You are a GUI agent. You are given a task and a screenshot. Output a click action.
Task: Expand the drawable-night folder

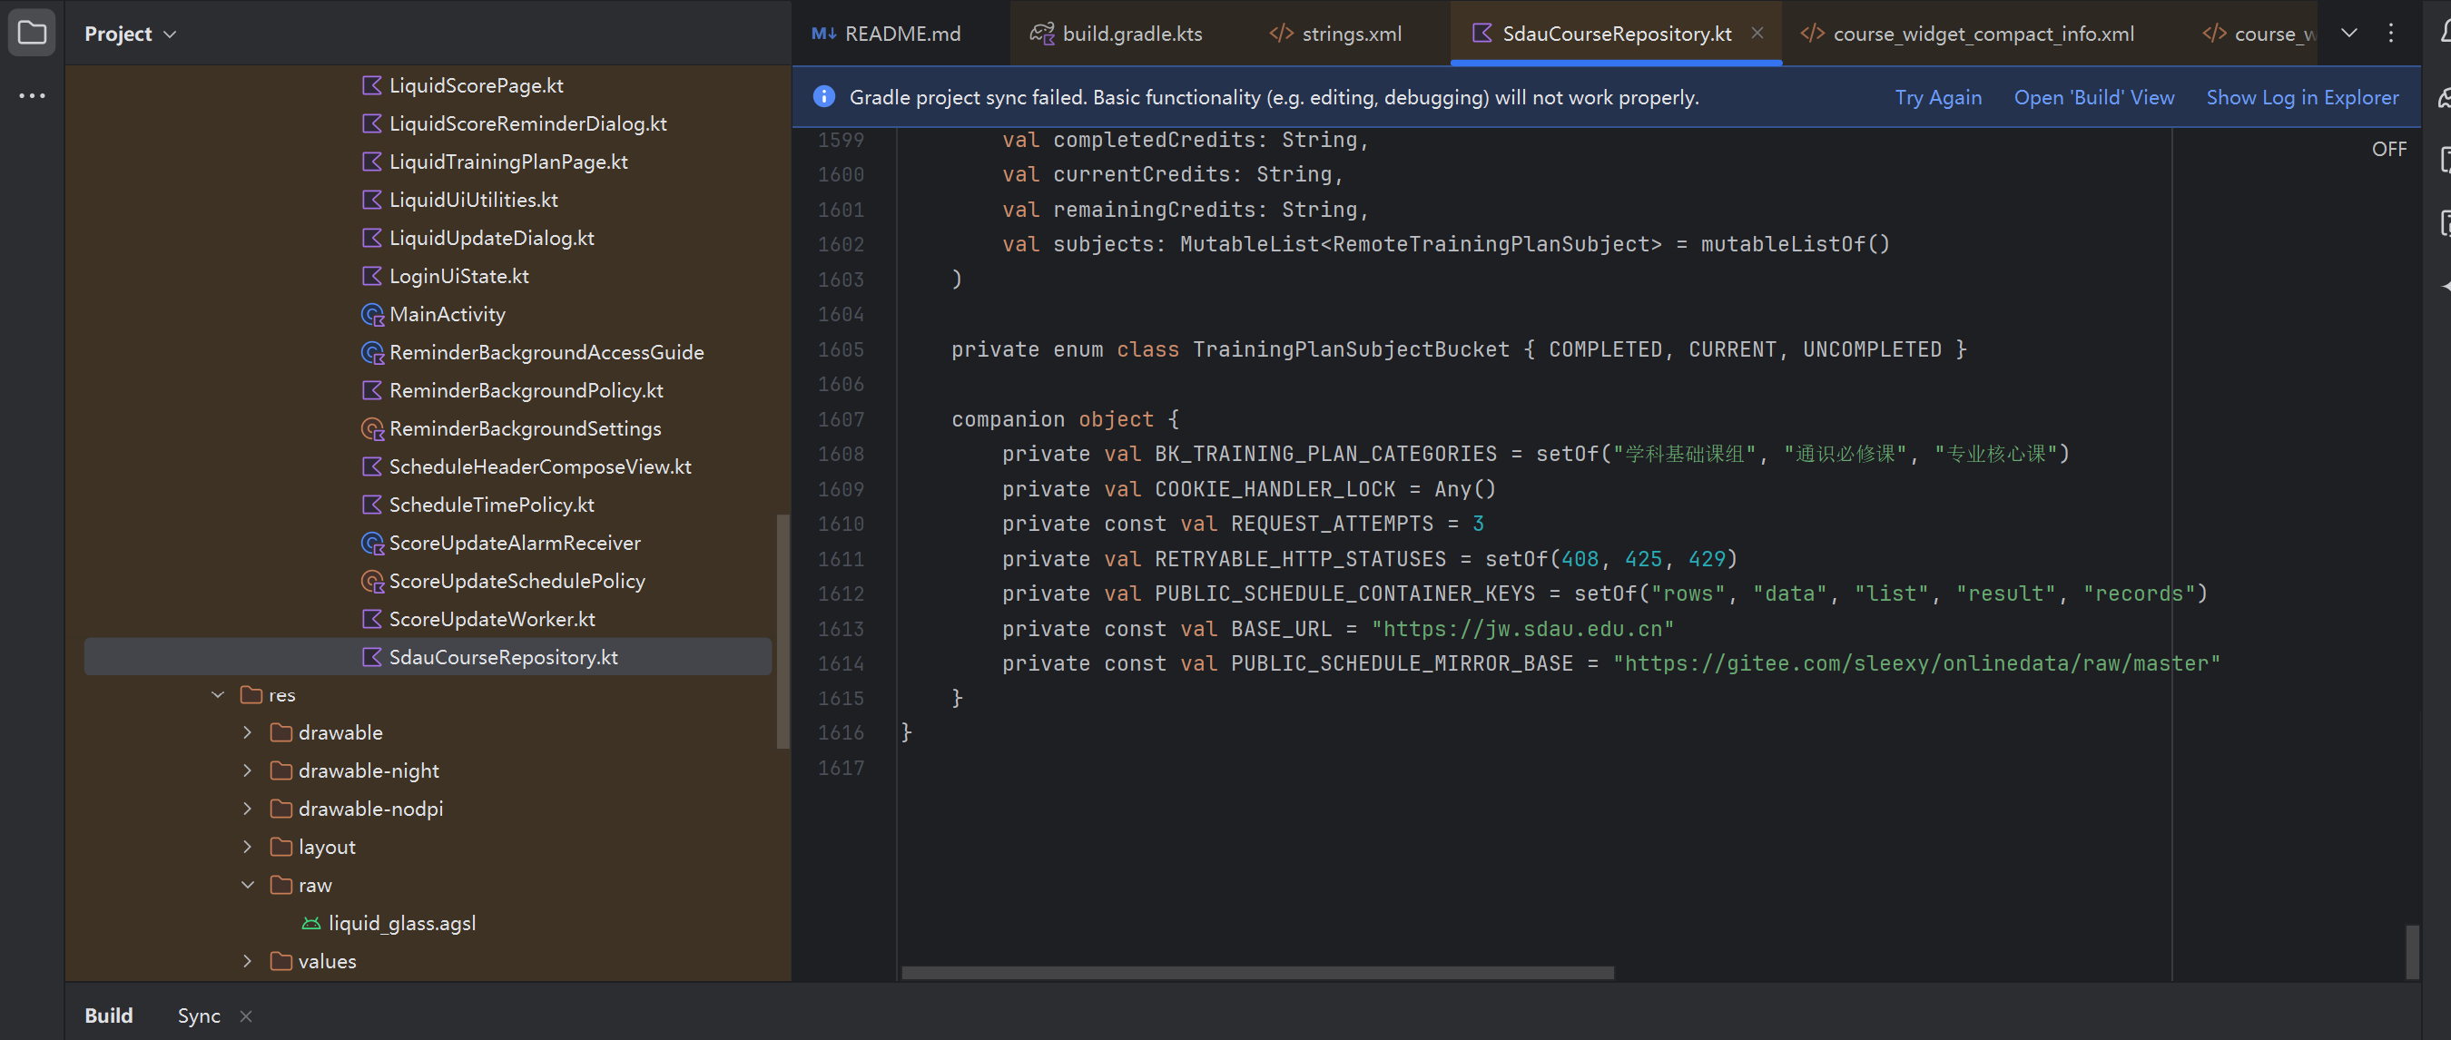pyautogui.click(x=248, y=770)
